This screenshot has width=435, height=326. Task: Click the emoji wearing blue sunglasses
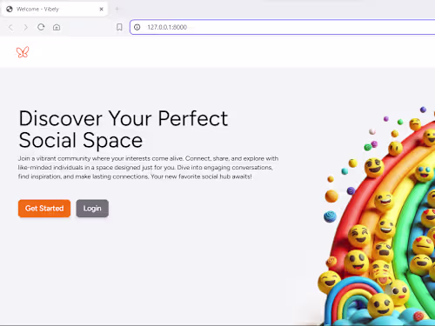(x=424, y=173)
